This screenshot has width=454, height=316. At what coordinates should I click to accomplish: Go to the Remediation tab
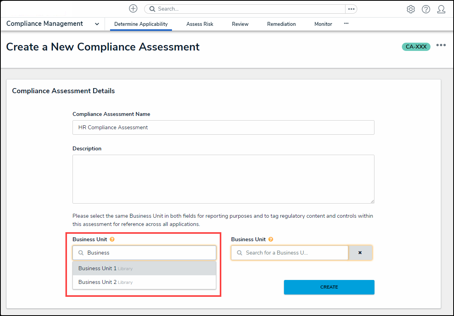281,24
